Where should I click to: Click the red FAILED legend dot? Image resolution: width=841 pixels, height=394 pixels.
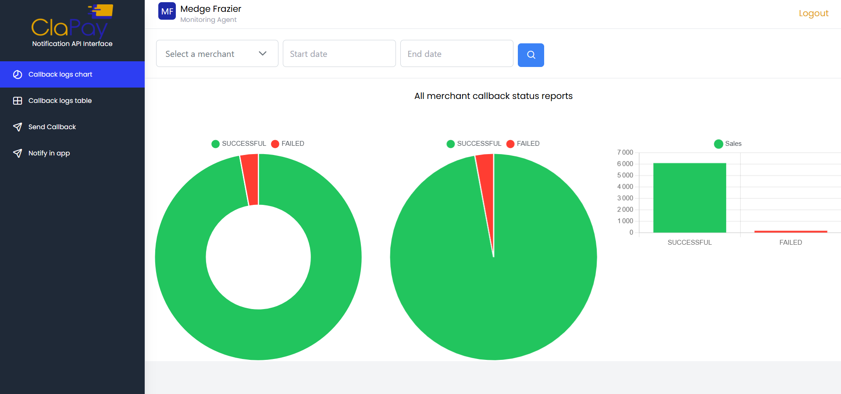[x=275, y=144]
